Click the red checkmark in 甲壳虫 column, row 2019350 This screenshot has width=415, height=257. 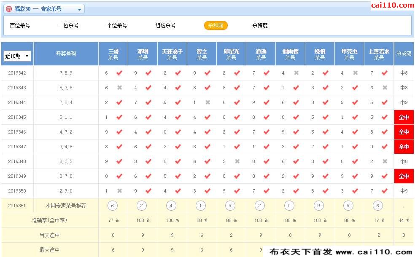(355, 190)
